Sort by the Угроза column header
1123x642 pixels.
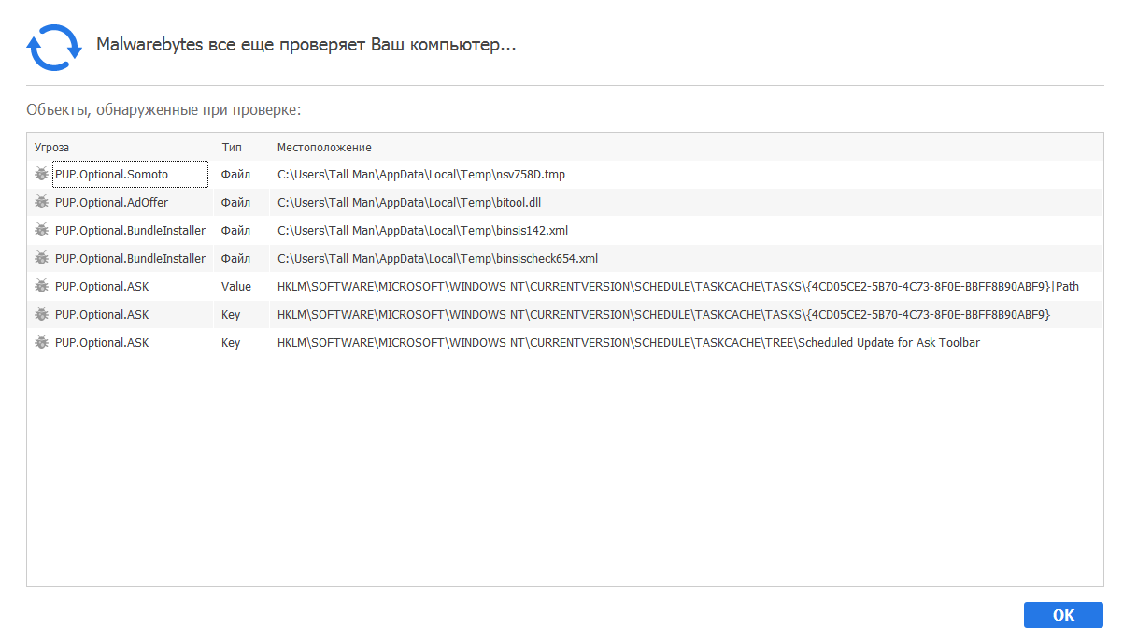pos(52,148)
